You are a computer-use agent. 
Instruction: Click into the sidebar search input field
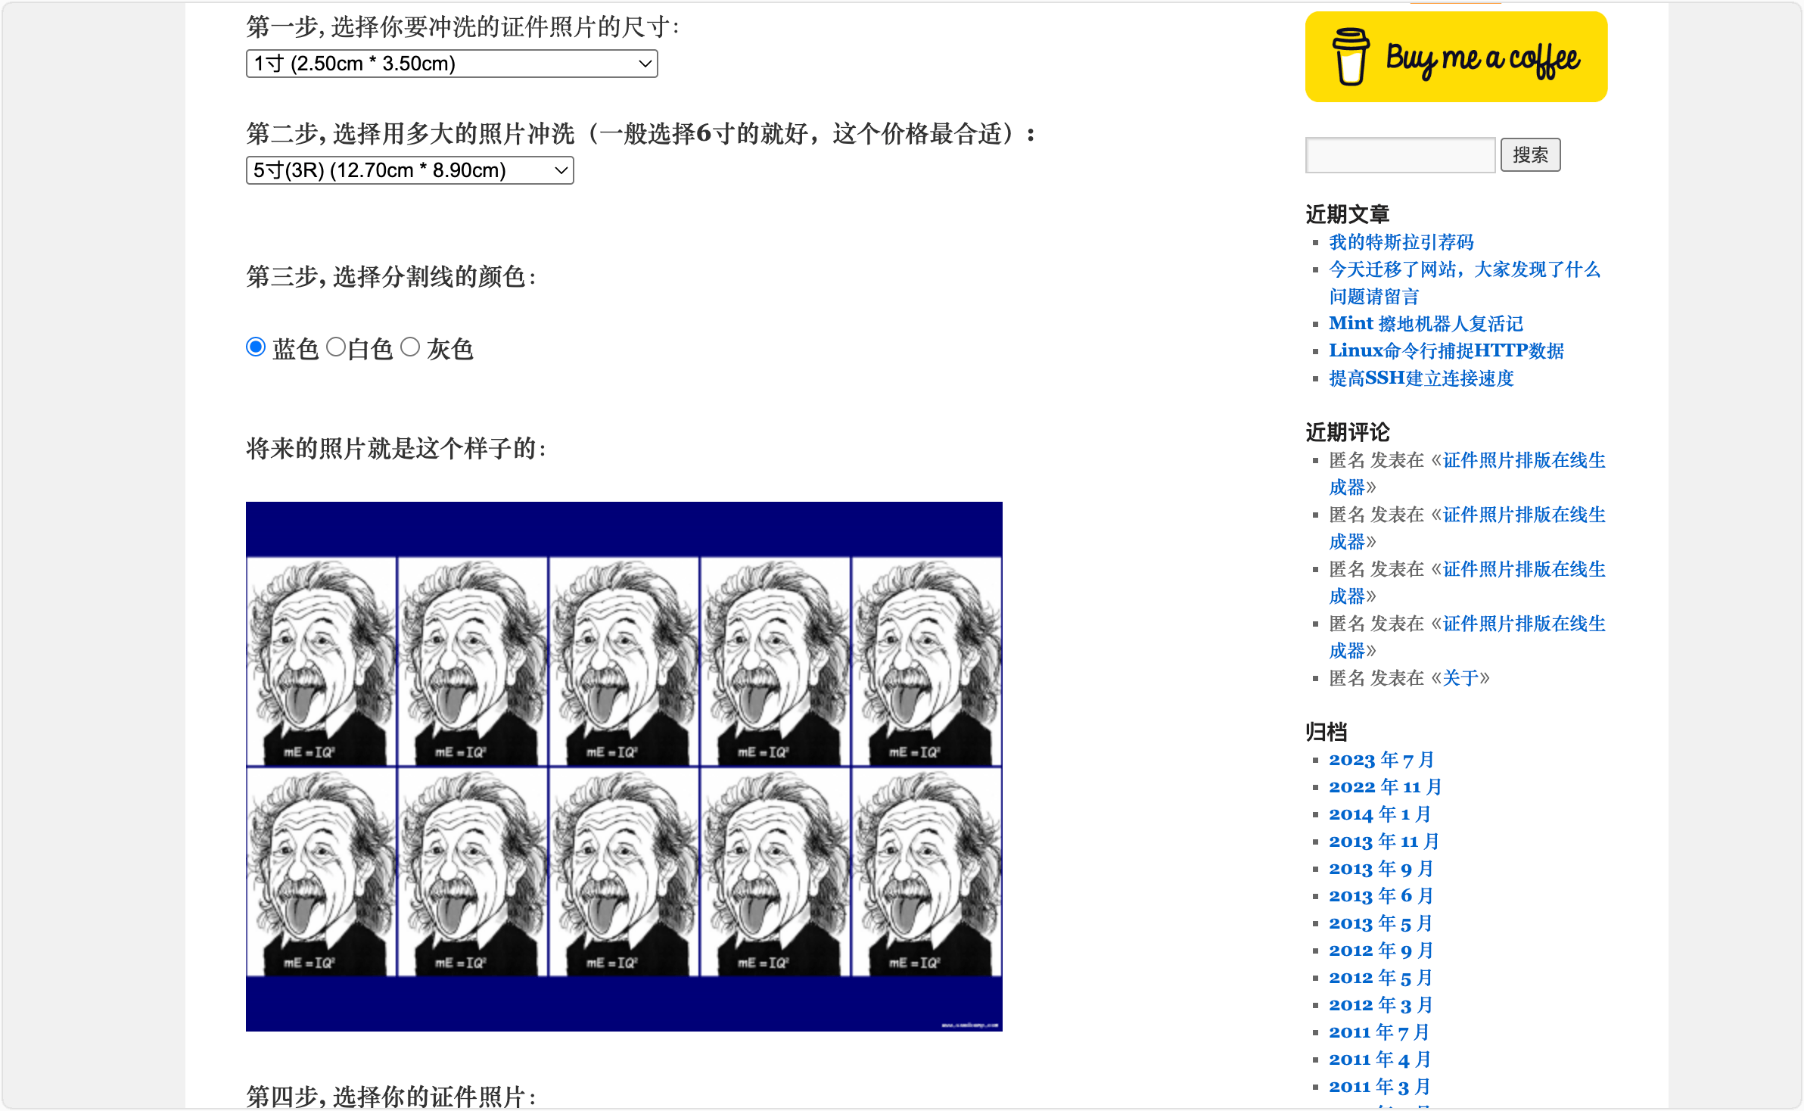[1400, 155]
